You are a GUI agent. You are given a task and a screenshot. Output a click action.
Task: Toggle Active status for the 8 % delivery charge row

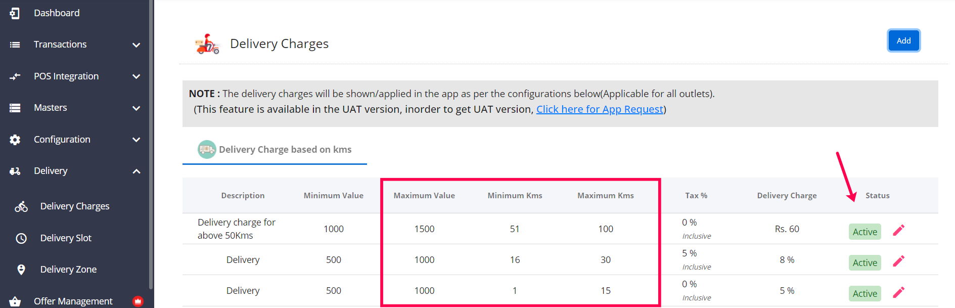pos(865,262)
